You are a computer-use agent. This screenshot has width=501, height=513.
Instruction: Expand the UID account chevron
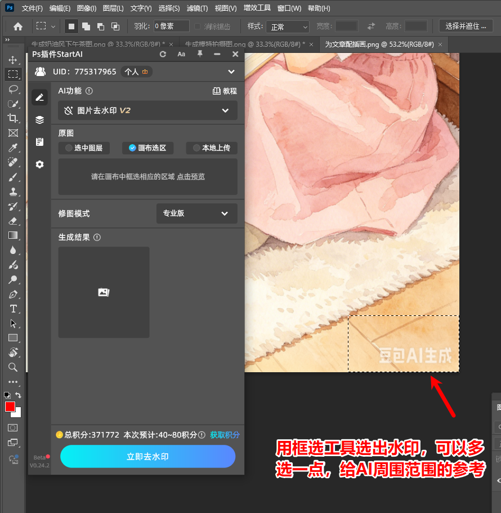tap(231, 72)
